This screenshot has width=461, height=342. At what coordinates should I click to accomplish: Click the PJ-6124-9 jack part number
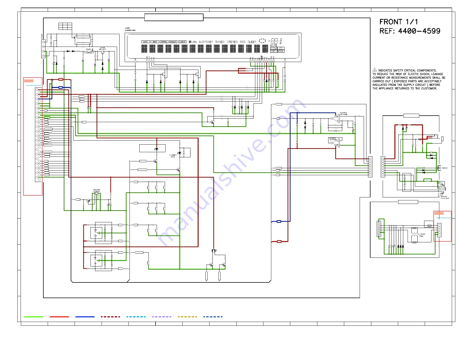pos(445,198)
